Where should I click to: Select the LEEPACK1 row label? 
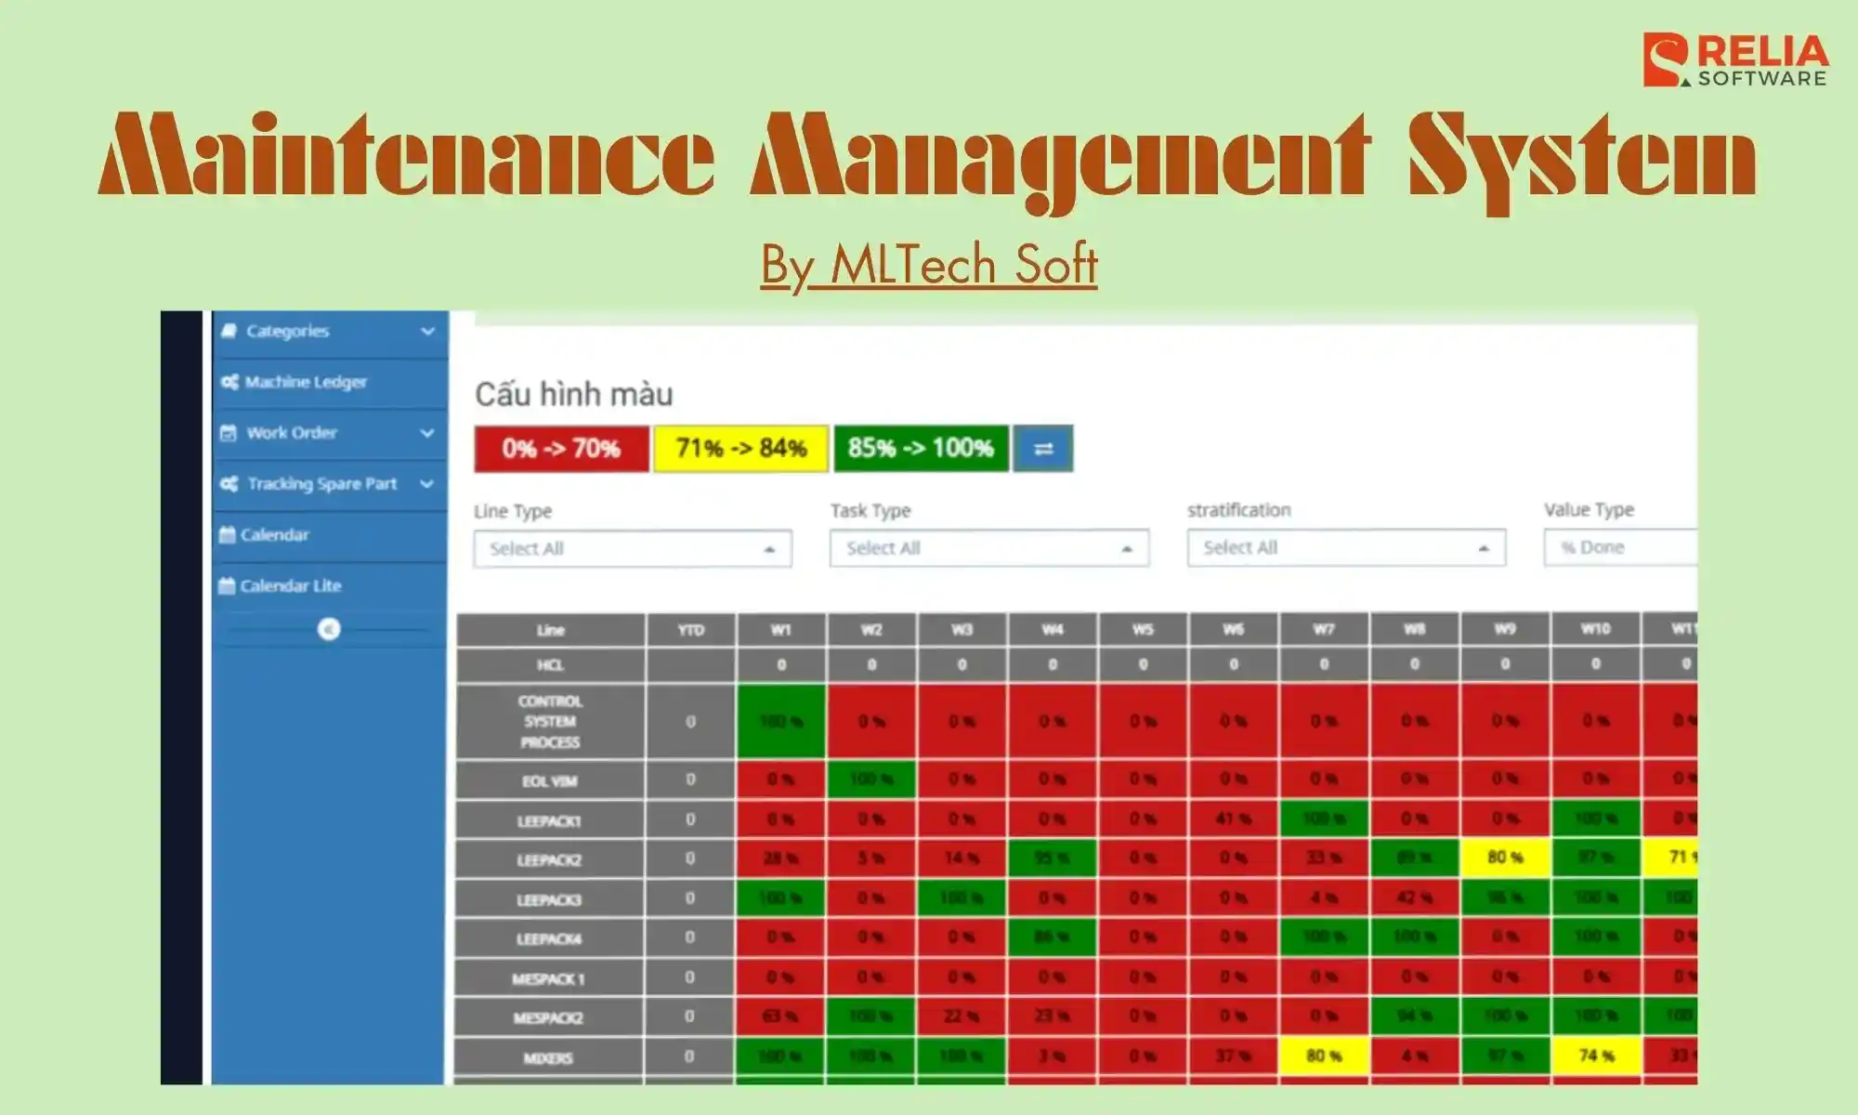coord(550,821)
